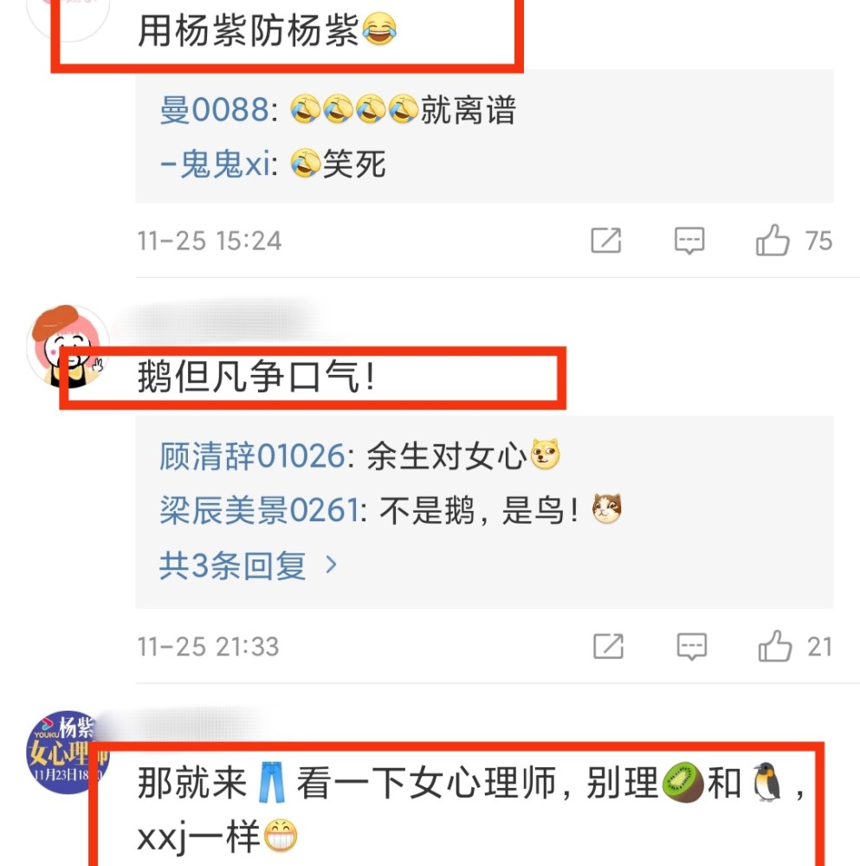
Task: Tap the comment about 女心理师
Action: [470, 809]
